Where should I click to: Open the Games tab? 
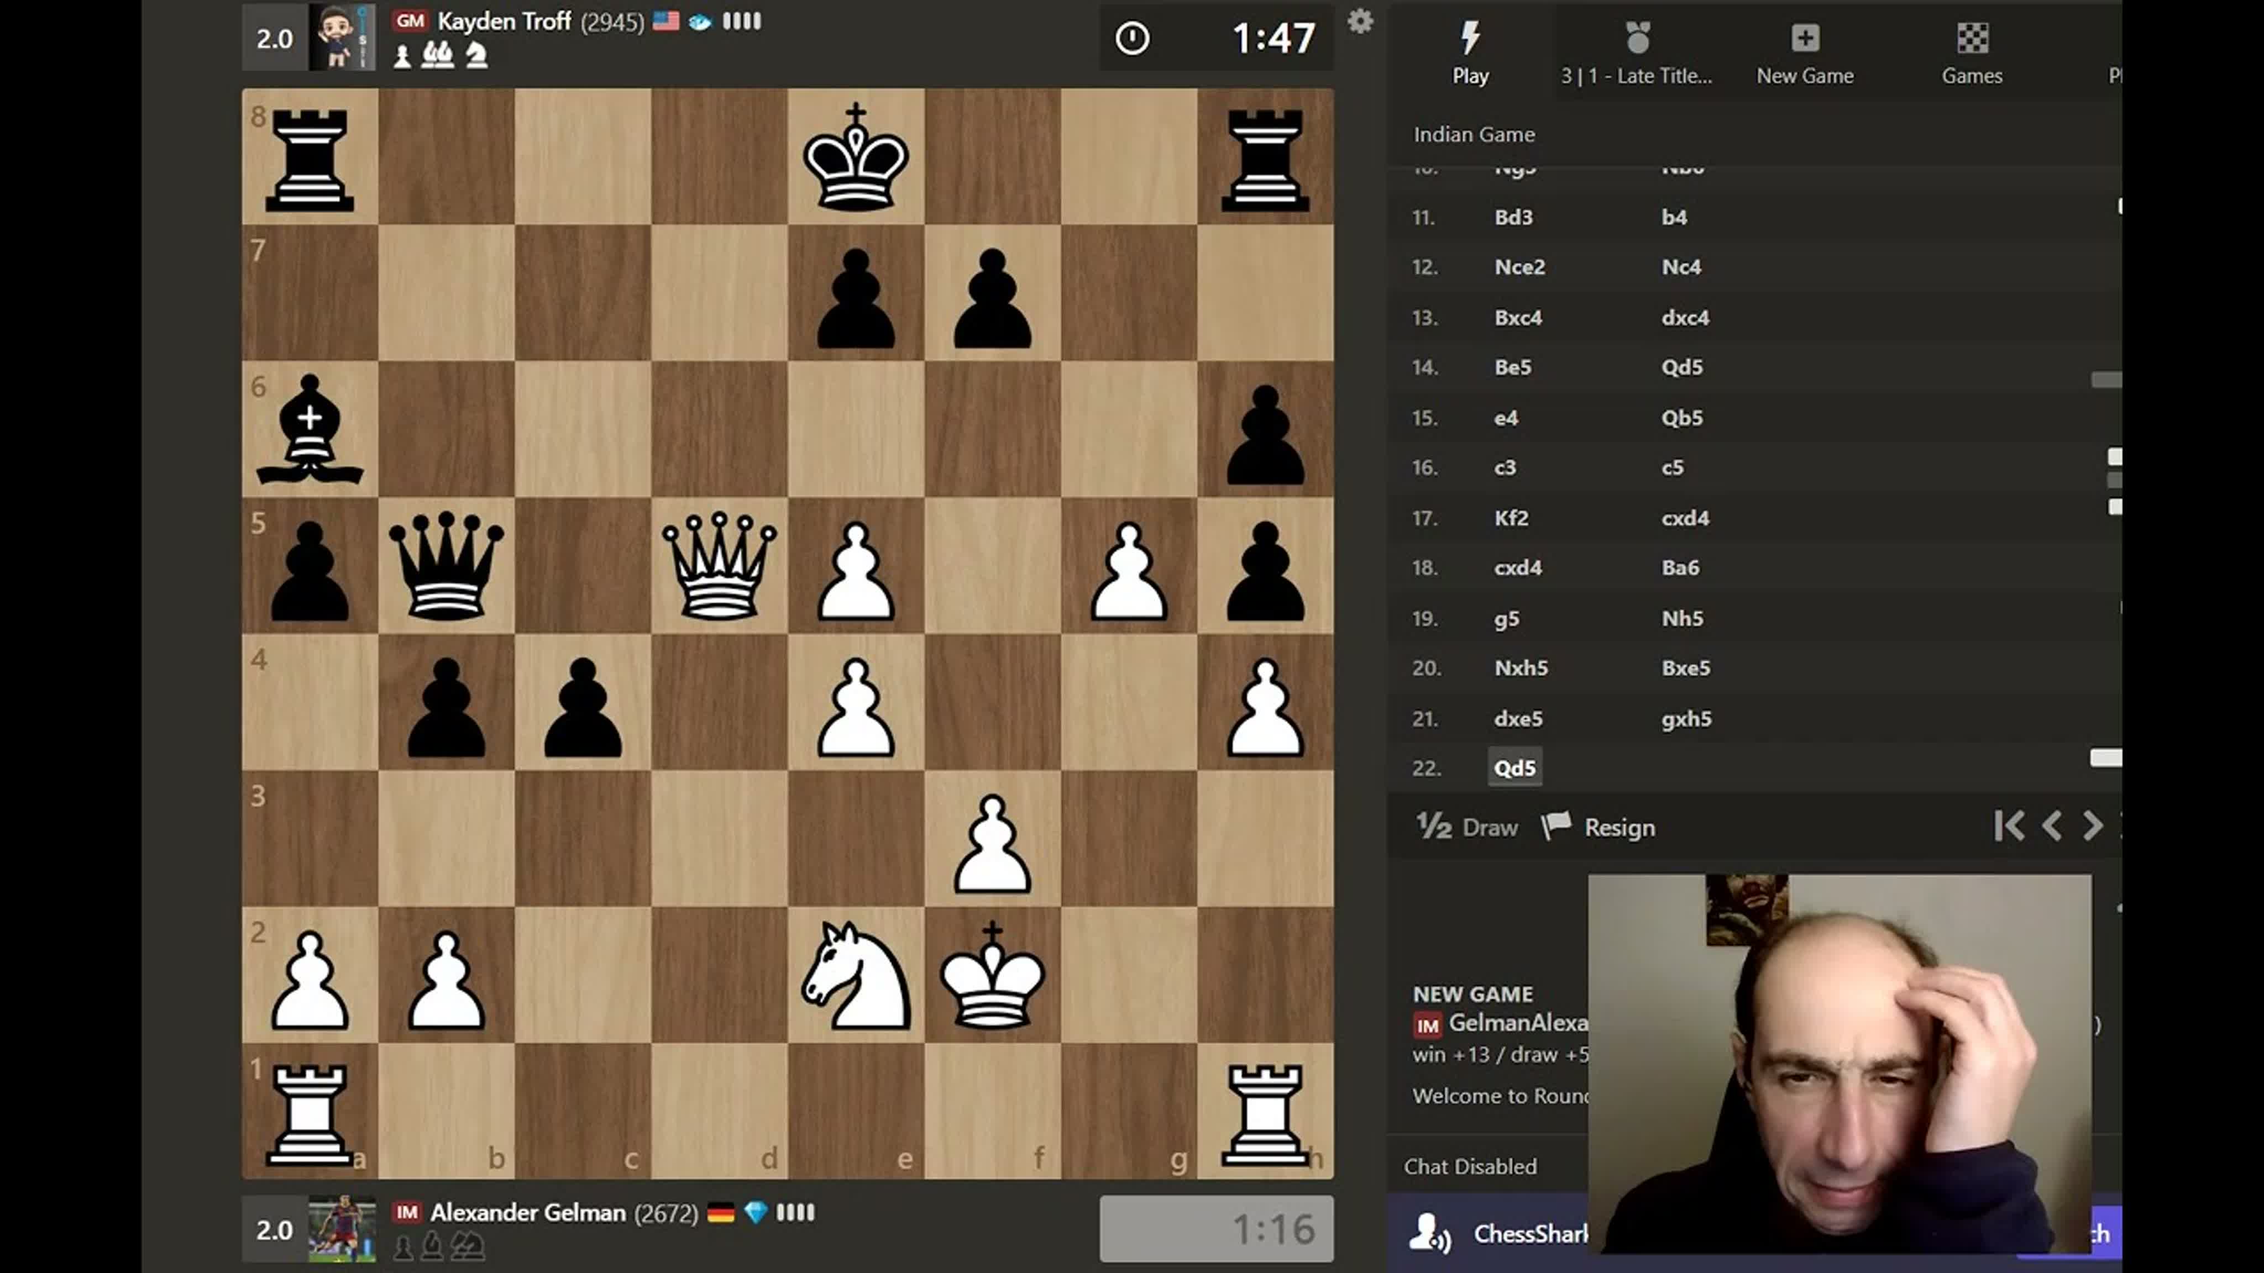point(1972,52)
